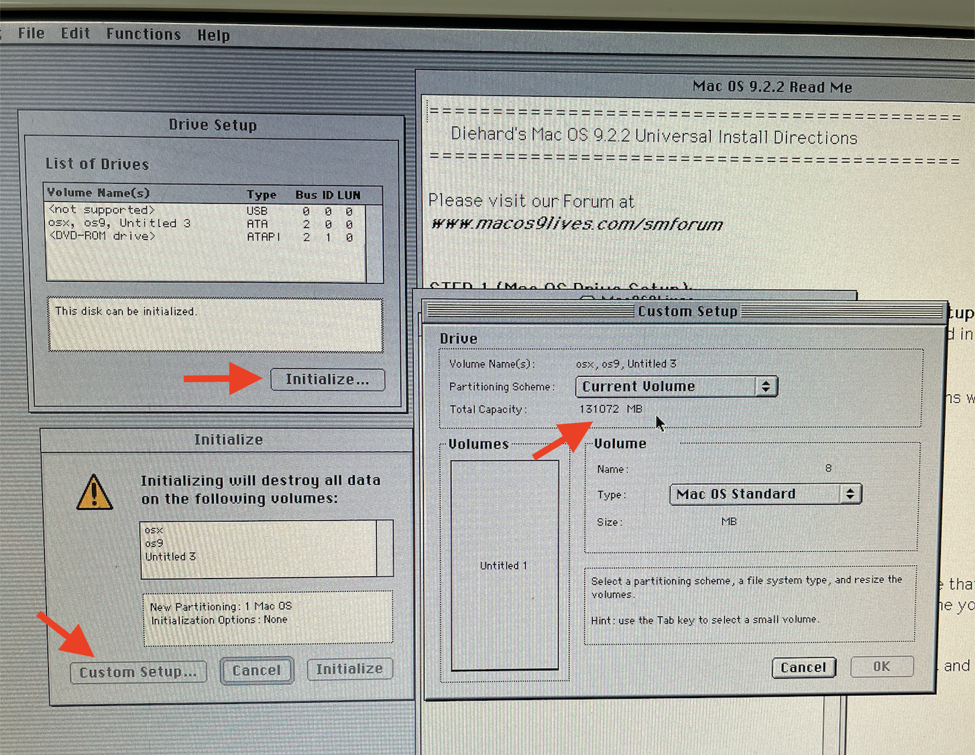Click the Total Capacity value 131072 MB
This screenshot has width=975, height=755.
click(610, 409)
